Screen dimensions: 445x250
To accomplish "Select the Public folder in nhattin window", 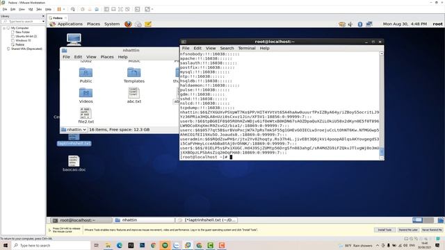I will pos(86,76).
